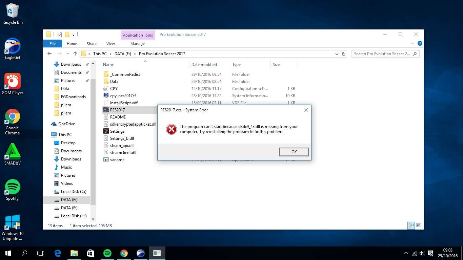Screen dimensions: 463x260
Task: Close the PES2017.exe System Error dialog
Action: [x=306, y=110]
